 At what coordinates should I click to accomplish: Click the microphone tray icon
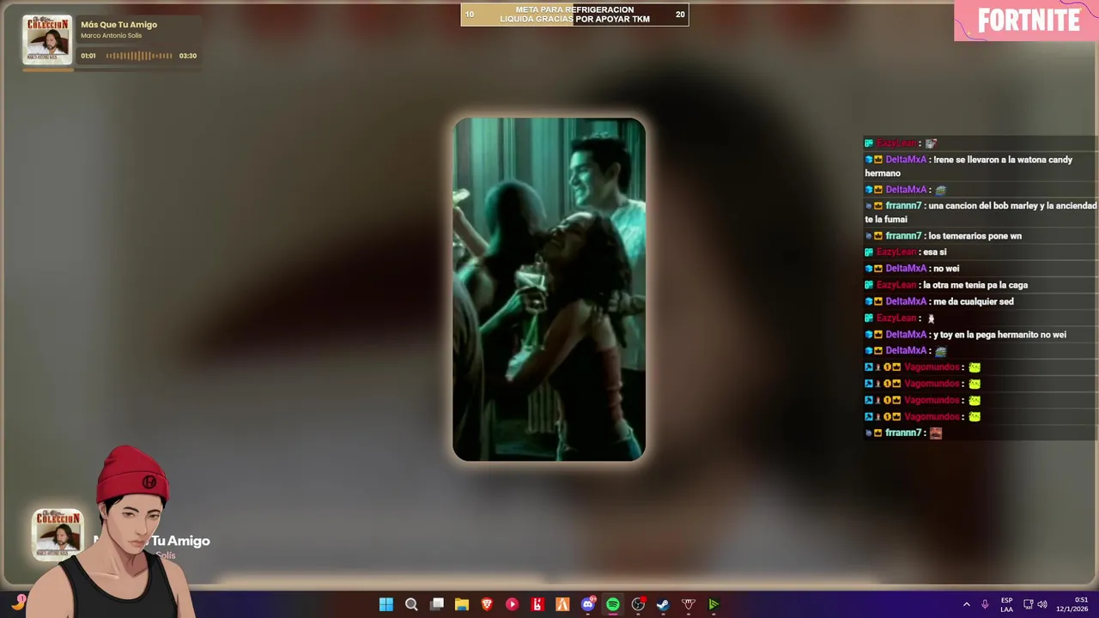click(985, 604)
